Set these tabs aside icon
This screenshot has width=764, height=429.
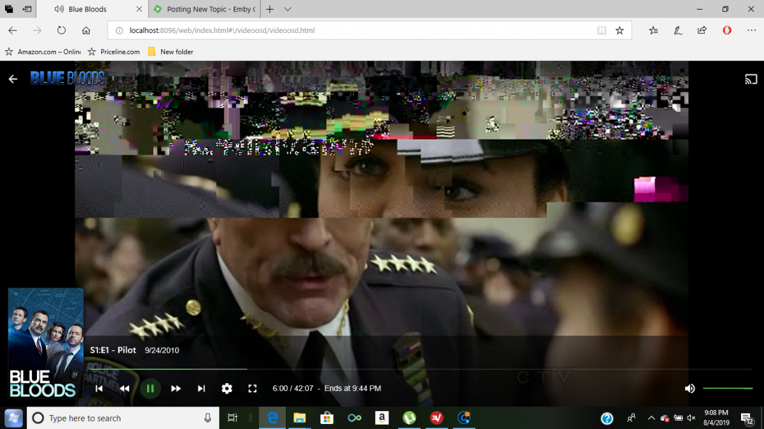click(27, 10)
